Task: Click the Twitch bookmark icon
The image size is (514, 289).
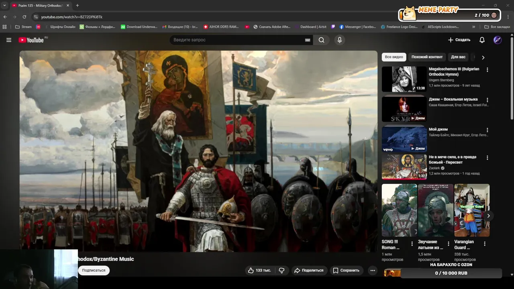Action: 333,27
